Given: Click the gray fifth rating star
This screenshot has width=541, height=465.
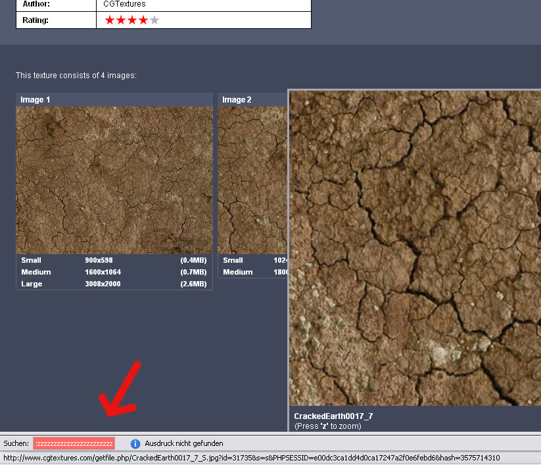Looking at the screenshot, I should (x=154, y=20).
